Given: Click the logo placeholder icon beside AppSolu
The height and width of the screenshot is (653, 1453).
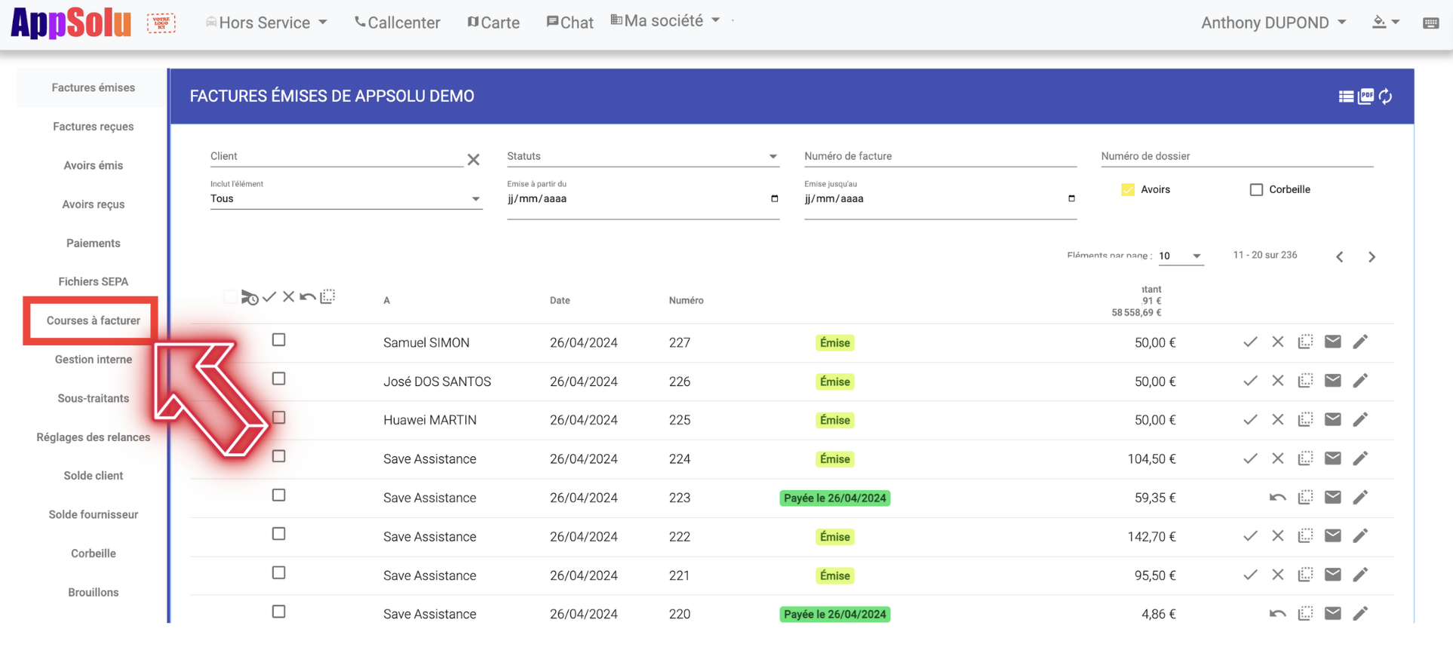Looking at the screenshot, I should (161, 23).
